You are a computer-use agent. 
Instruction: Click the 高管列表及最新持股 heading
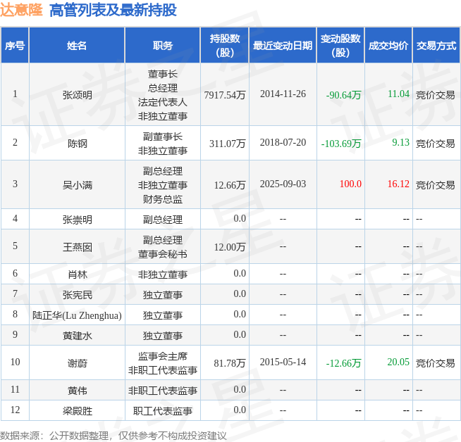point(113,10)
